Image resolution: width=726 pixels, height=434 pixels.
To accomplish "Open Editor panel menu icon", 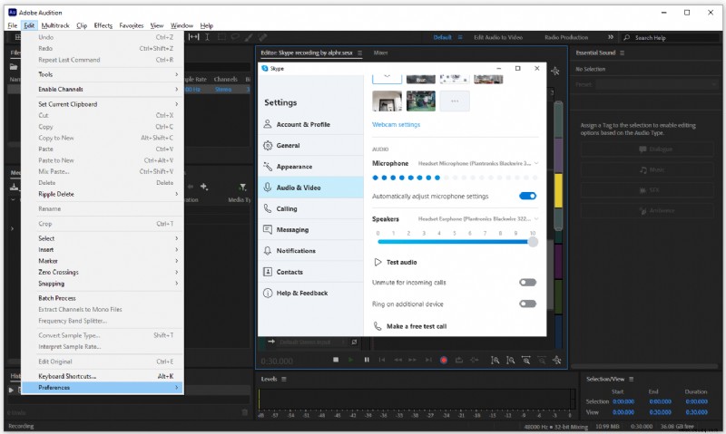I will click(359, 53).
